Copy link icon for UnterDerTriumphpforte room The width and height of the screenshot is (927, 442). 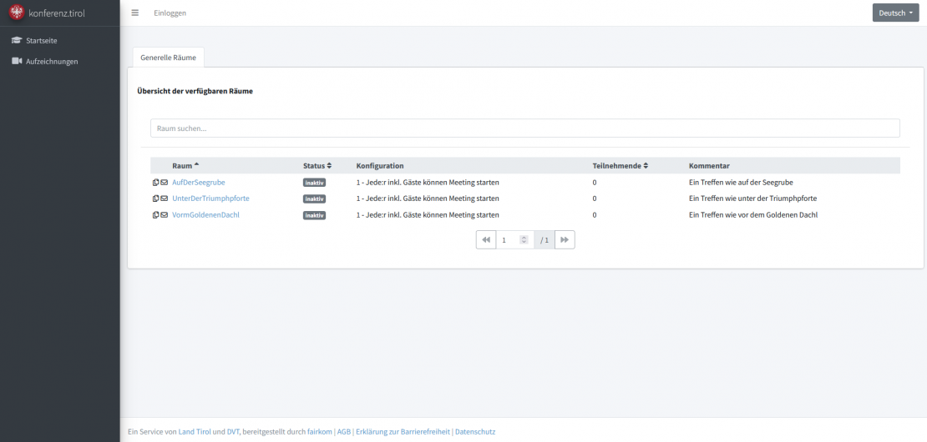pyautogui.click(x=155, y=198)
